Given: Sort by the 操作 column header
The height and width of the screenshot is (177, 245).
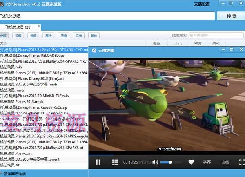Looking at the screenshot, I should (x=156, y=43).
